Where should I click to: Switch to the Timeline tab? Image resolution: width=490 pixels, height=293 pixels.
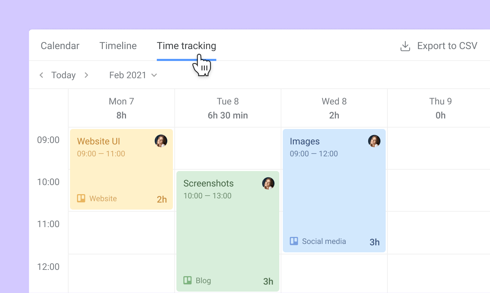coord(118,46)
